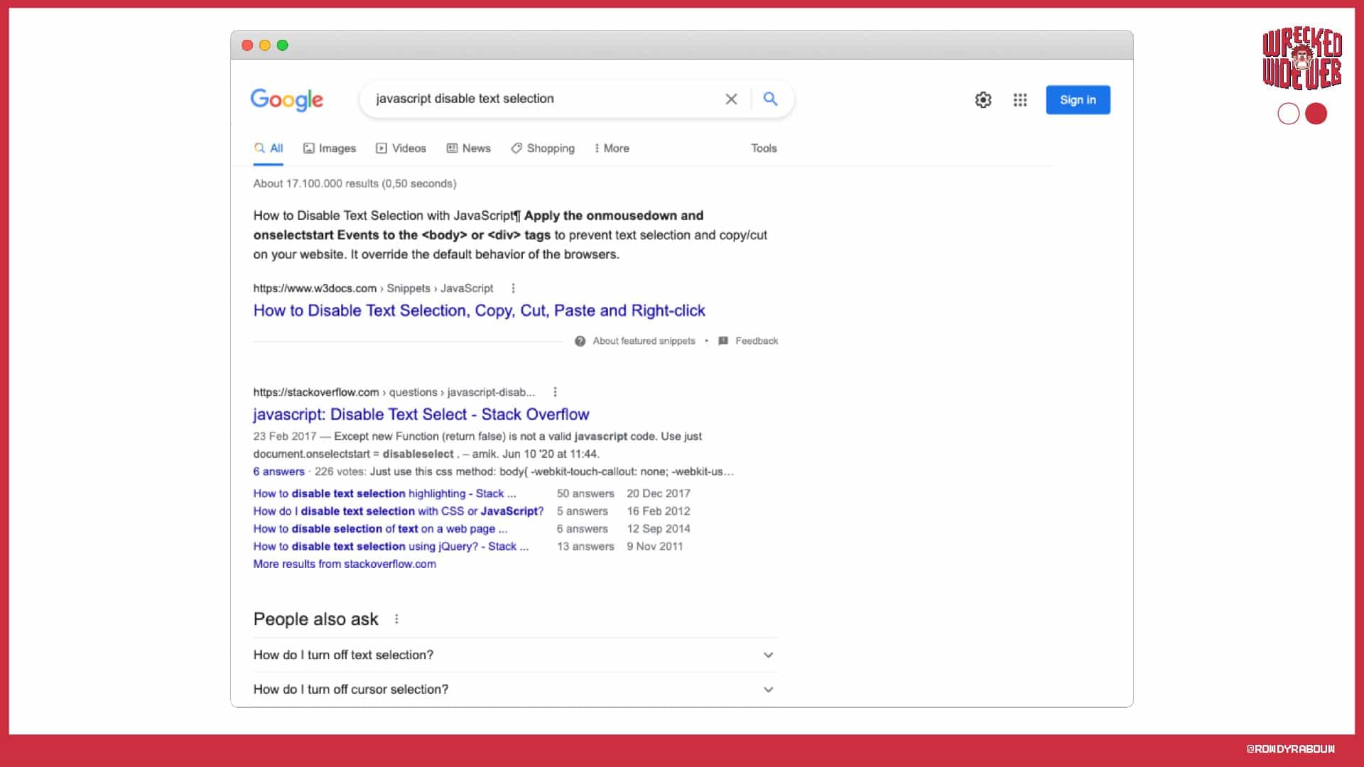Expand 'How do I turn off cursor selection?'
Viewport: 1364px width, 767px height.
(768, 690)
